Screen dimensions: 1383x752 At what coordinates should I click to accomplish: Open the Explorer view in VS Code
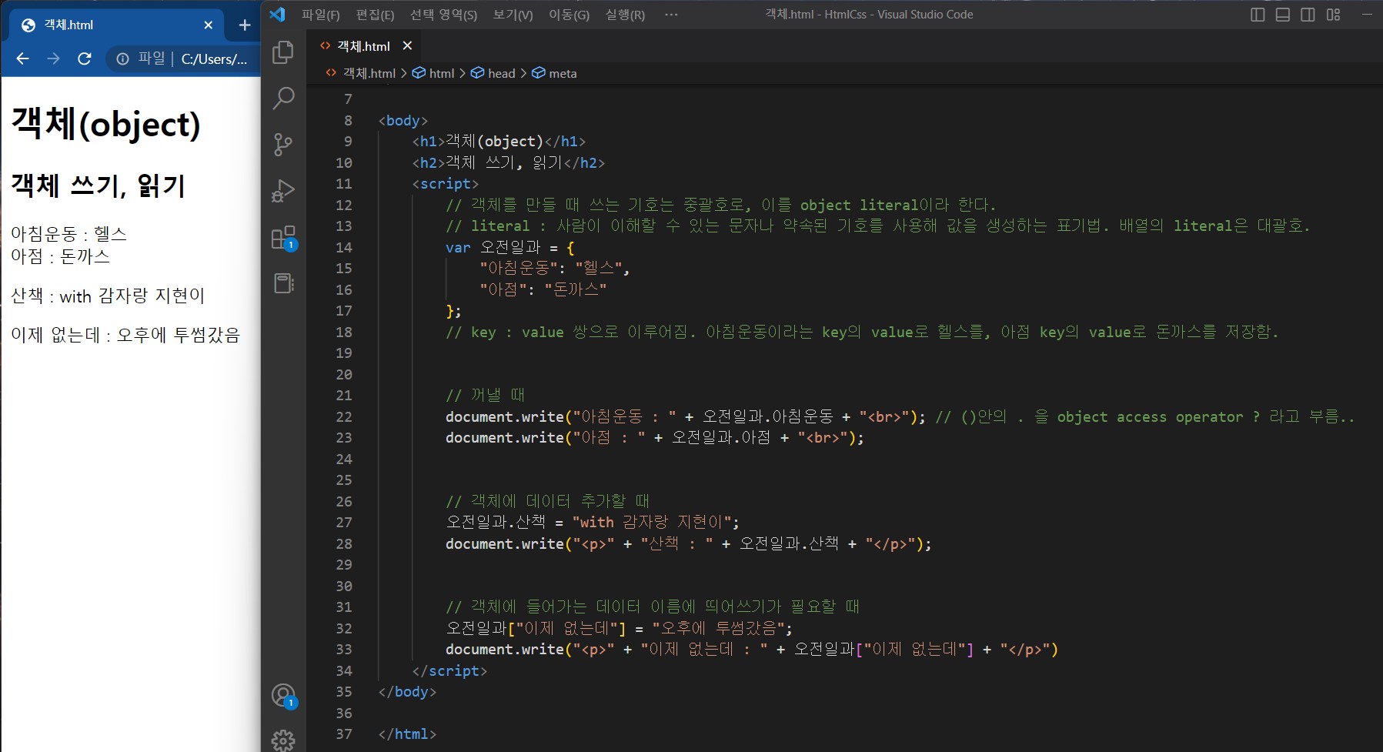click(283, 52)
